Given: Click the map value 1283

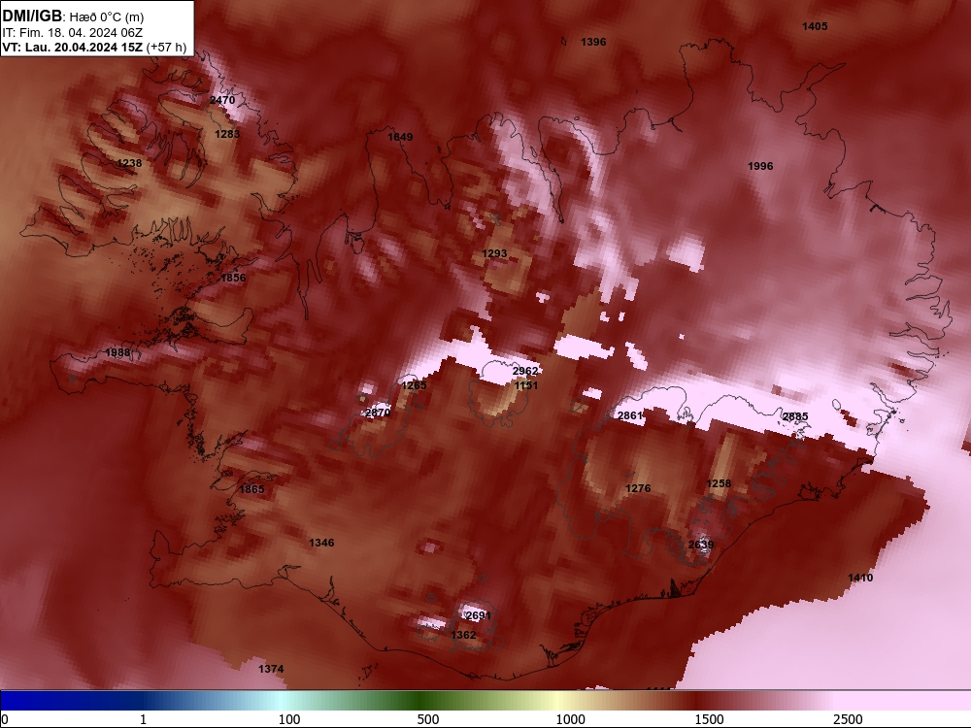Looking at the screenshot, I should click(x=227, y=134).
